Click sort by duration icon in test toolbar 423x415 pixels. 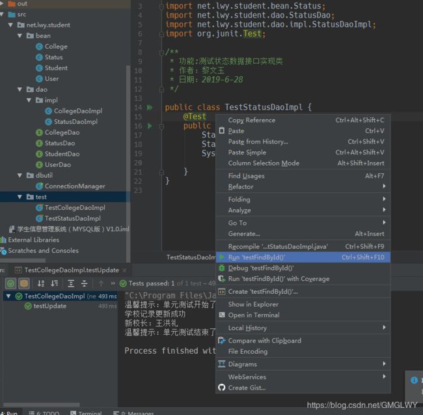(x=55, y=283)
